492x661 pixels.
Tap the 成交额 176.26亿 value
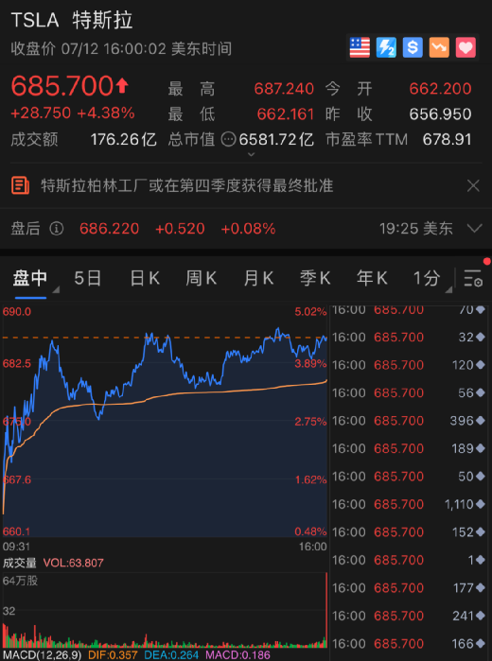pos(124,140)
